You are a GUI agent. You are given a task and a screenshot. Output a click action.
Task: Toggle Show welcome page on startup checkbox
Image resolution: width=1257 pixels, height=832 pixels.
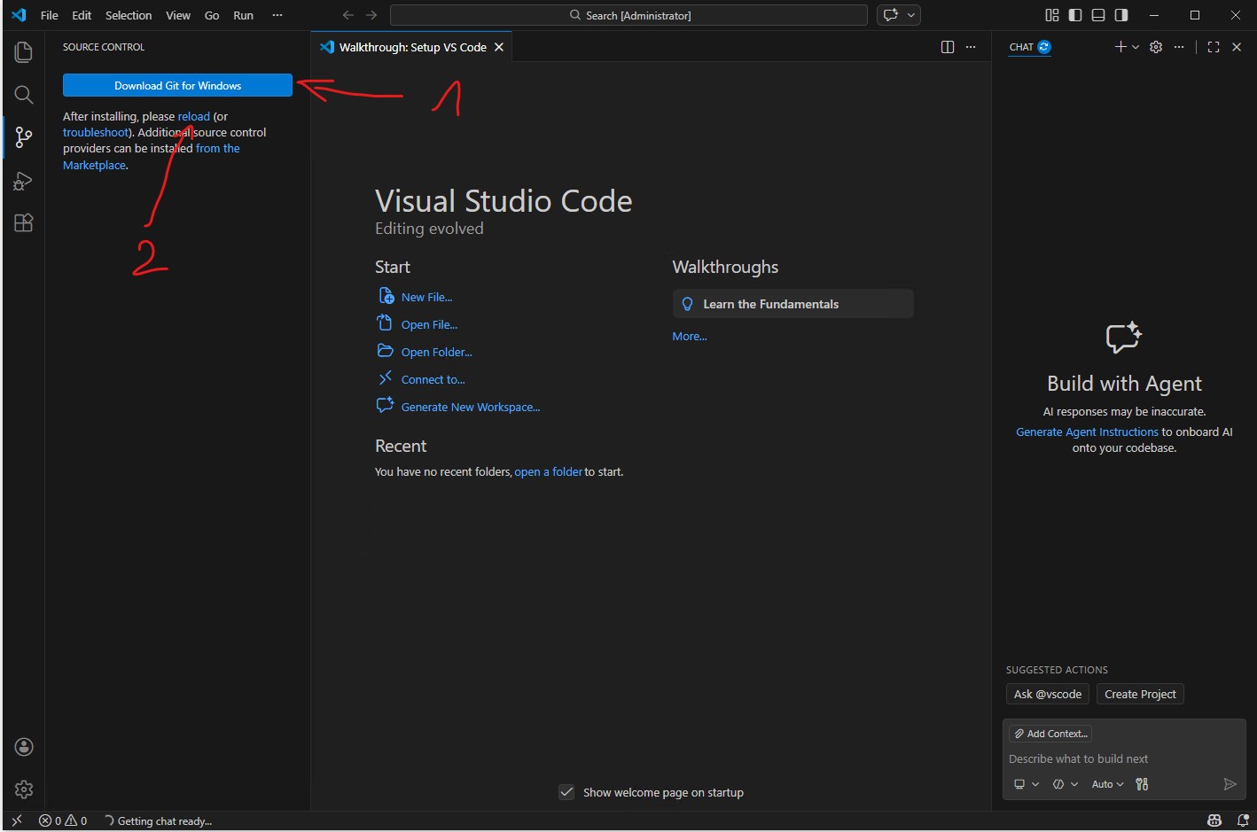566,792
